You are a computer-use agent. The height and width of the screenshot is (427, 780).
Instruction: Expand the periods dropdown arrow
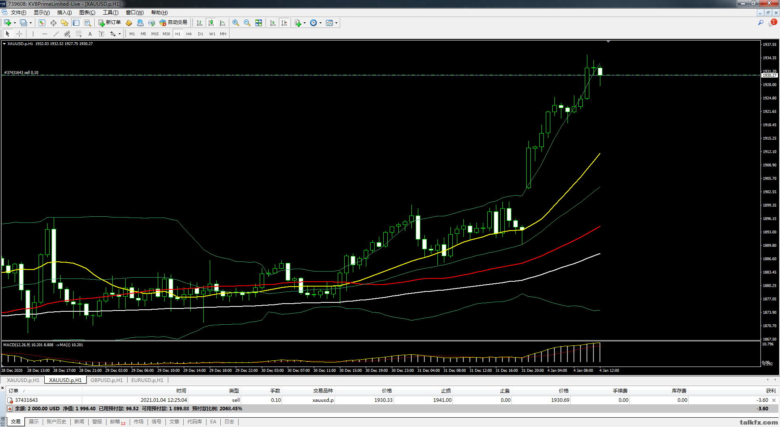coord(320,23)
